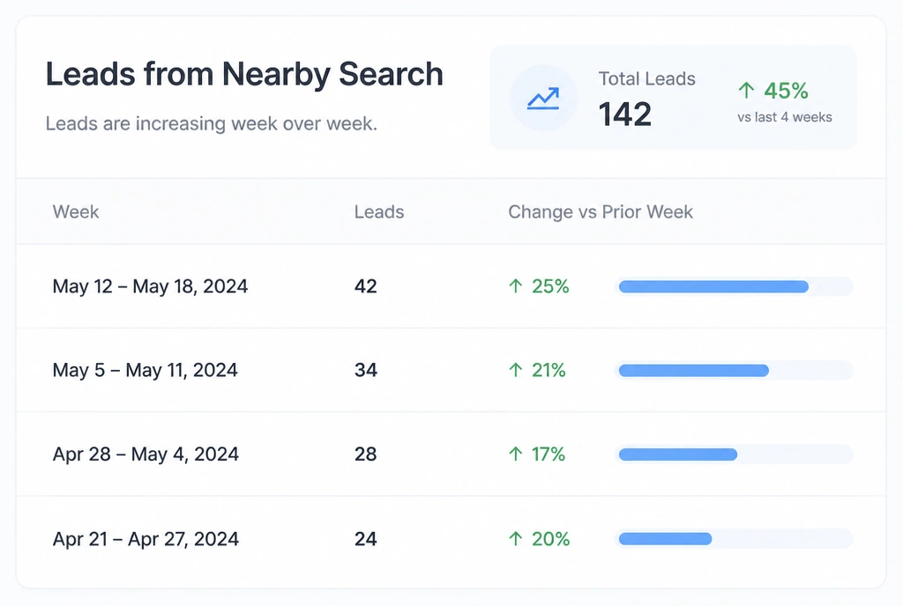
Task: Select the Leads column header
Action: coord(379,211)
